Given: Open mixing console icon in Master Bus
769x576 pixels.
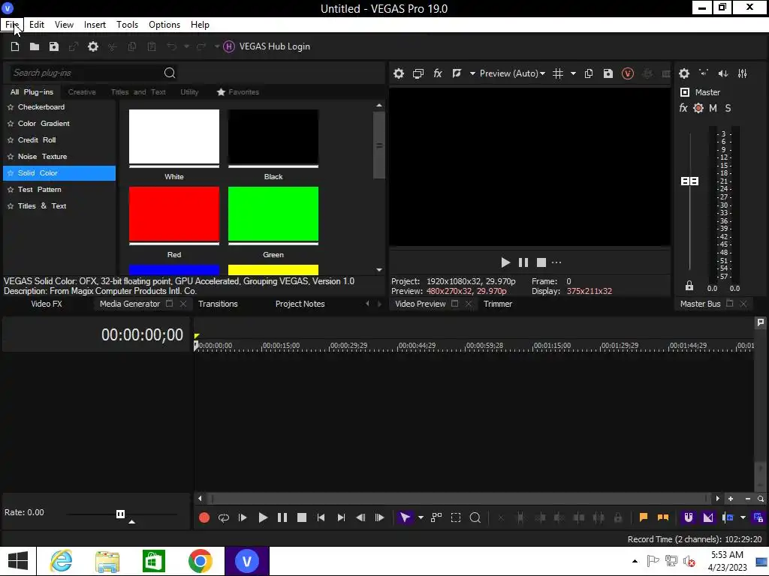Looking at the screenshot, I should [x=743, y=73].
